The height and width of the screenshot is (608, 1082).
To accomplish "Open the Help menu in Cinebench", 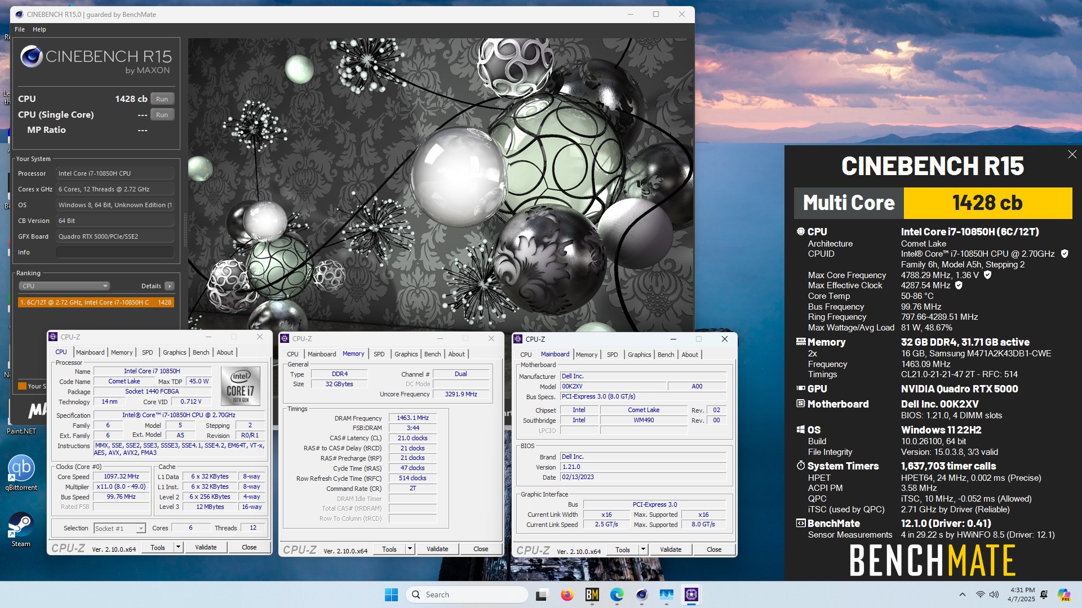I will [39, 29].
